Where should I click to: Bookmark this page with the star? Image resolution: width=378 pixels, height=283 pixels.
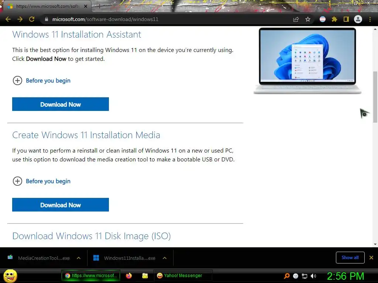pos(308,19)
